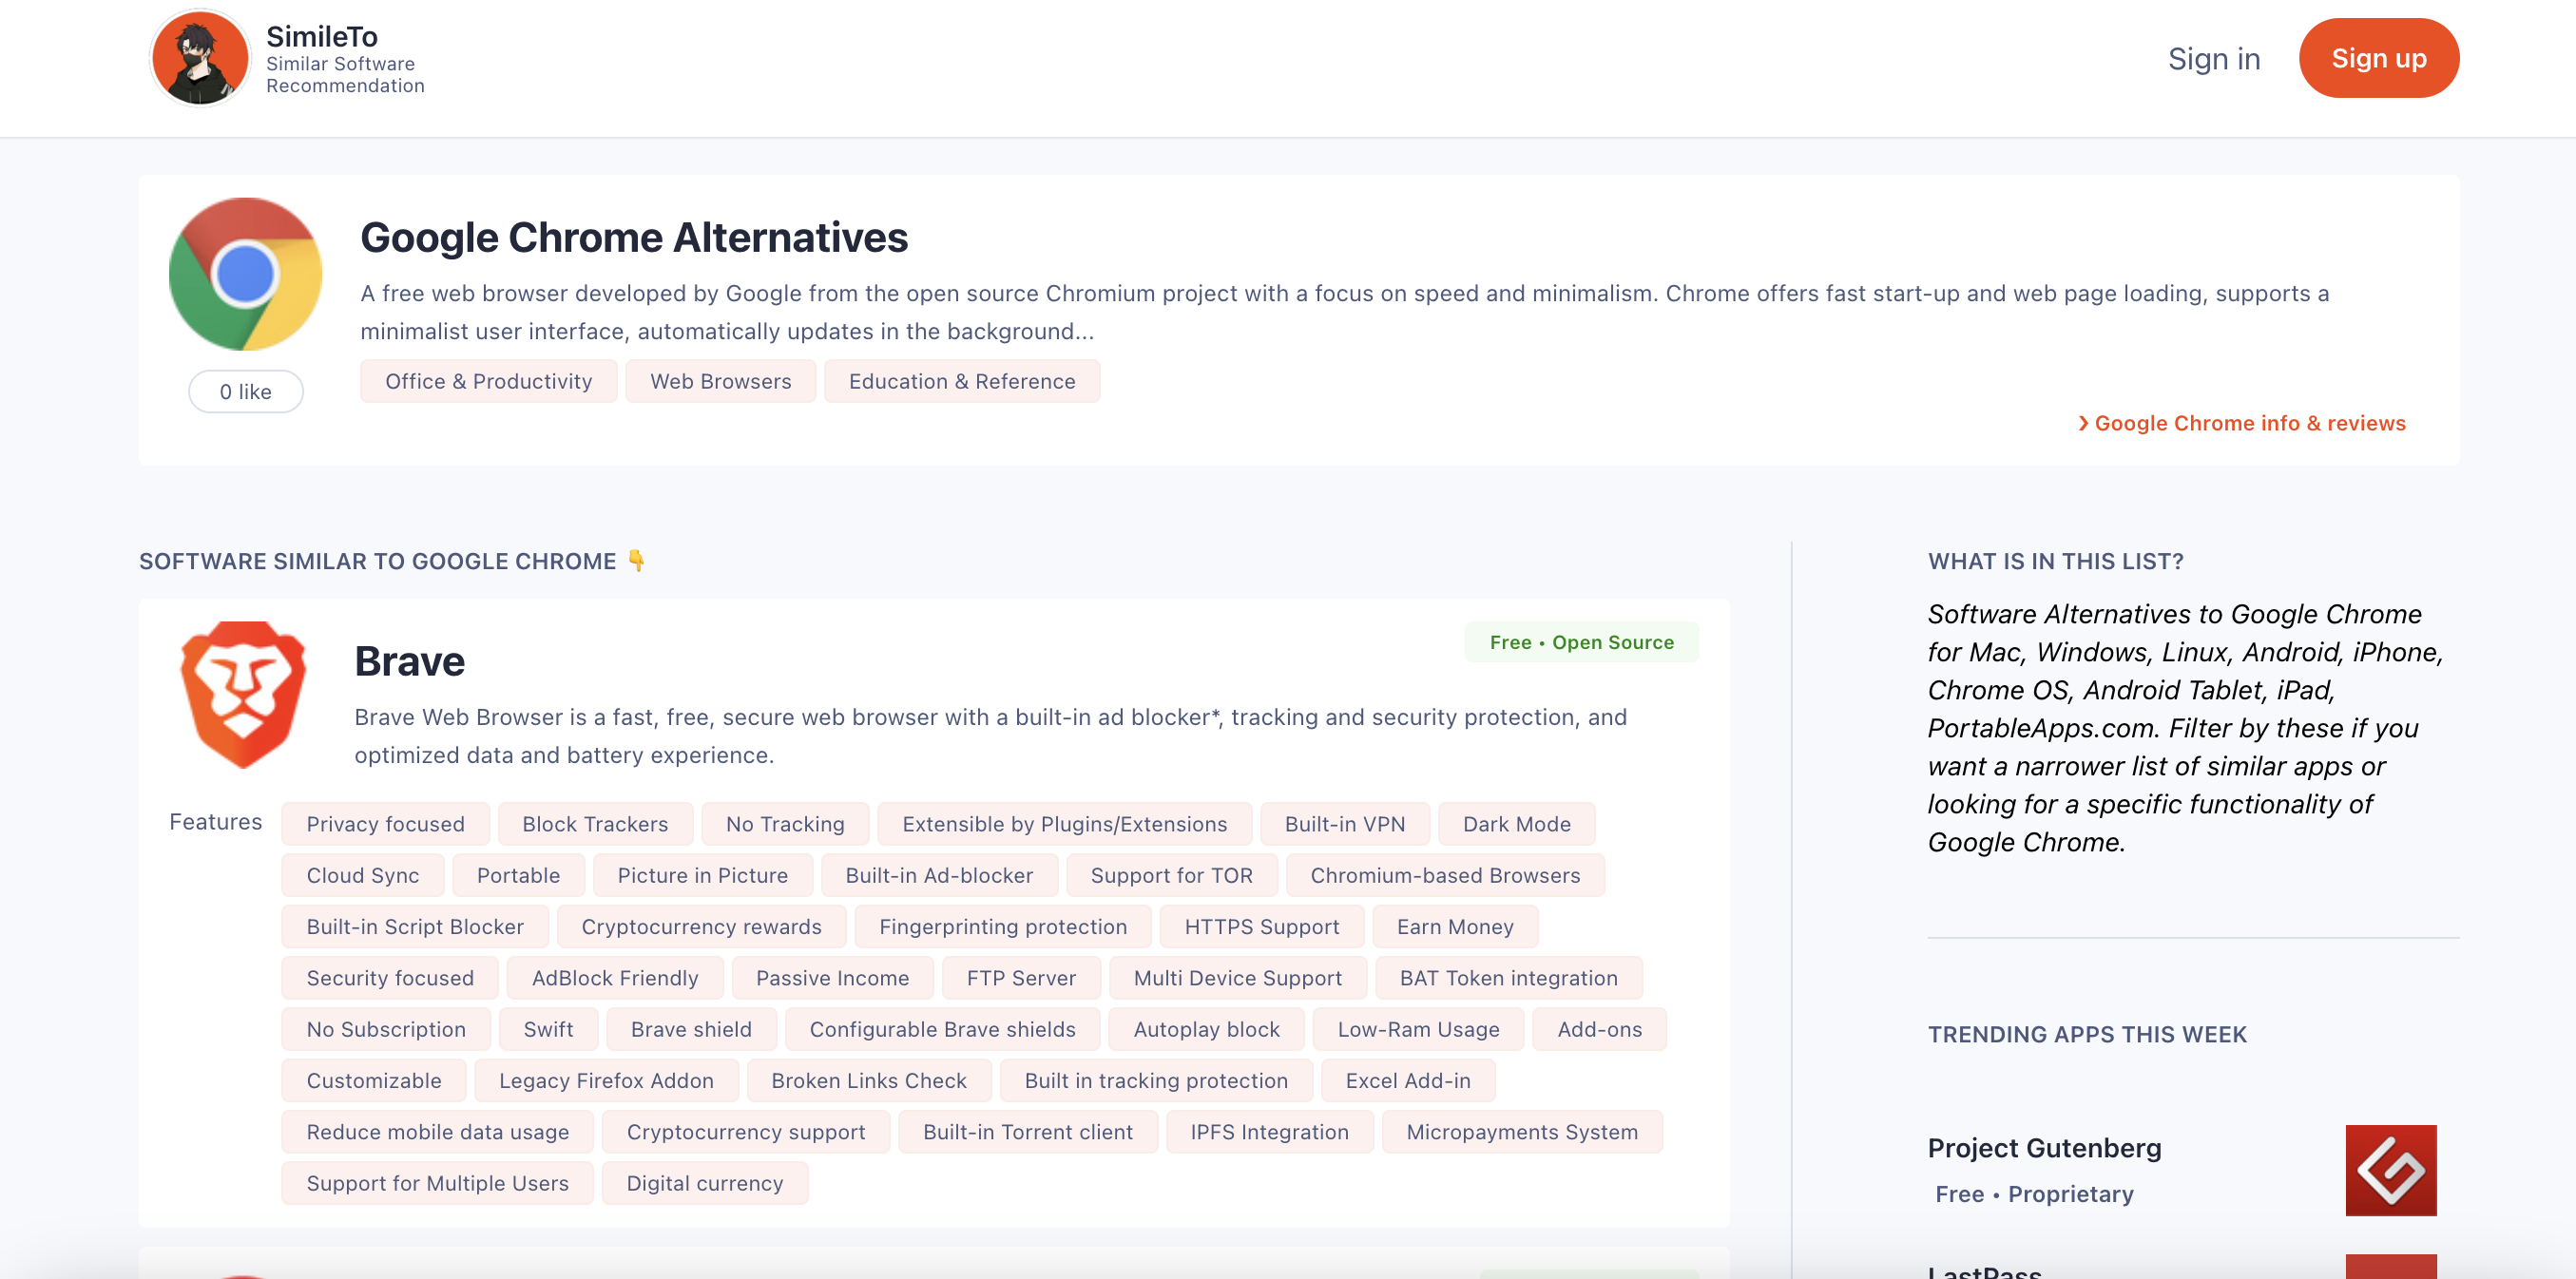Click the Add-ons tag
2576x1279 pixels.
1599,1029
